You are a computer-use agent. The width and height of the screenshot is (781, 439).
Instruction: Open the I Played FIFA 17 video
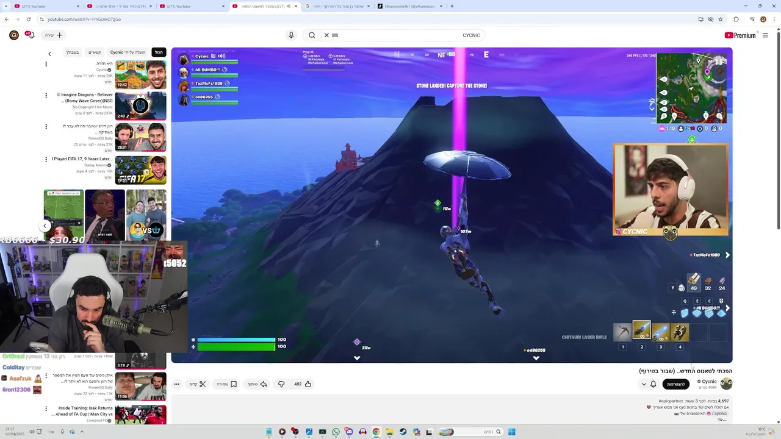[140, 170]
